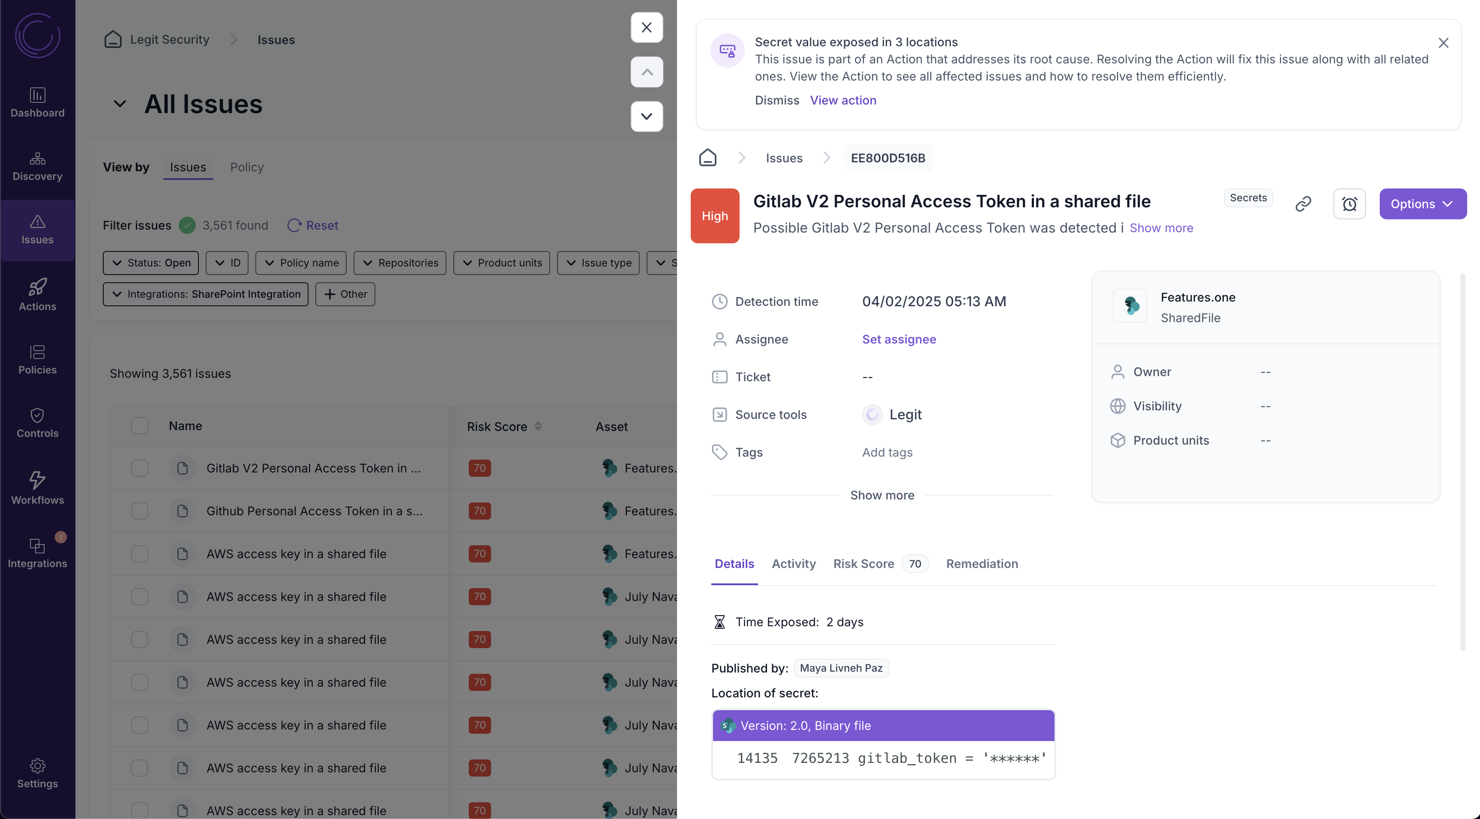Open the Repositories filter dropdown
The width and height of the screenshot is (1480, 819).
point(400,263)
